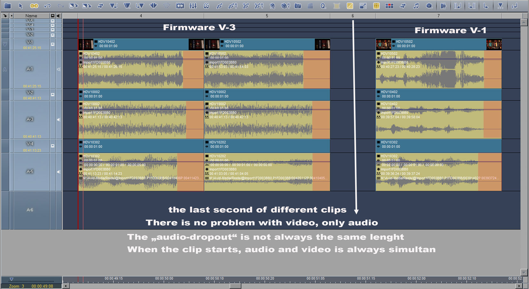This screenshot has height=289, width=529.
Task: Toggle the yellow link/sync lock icon
Action: point(34,6)
